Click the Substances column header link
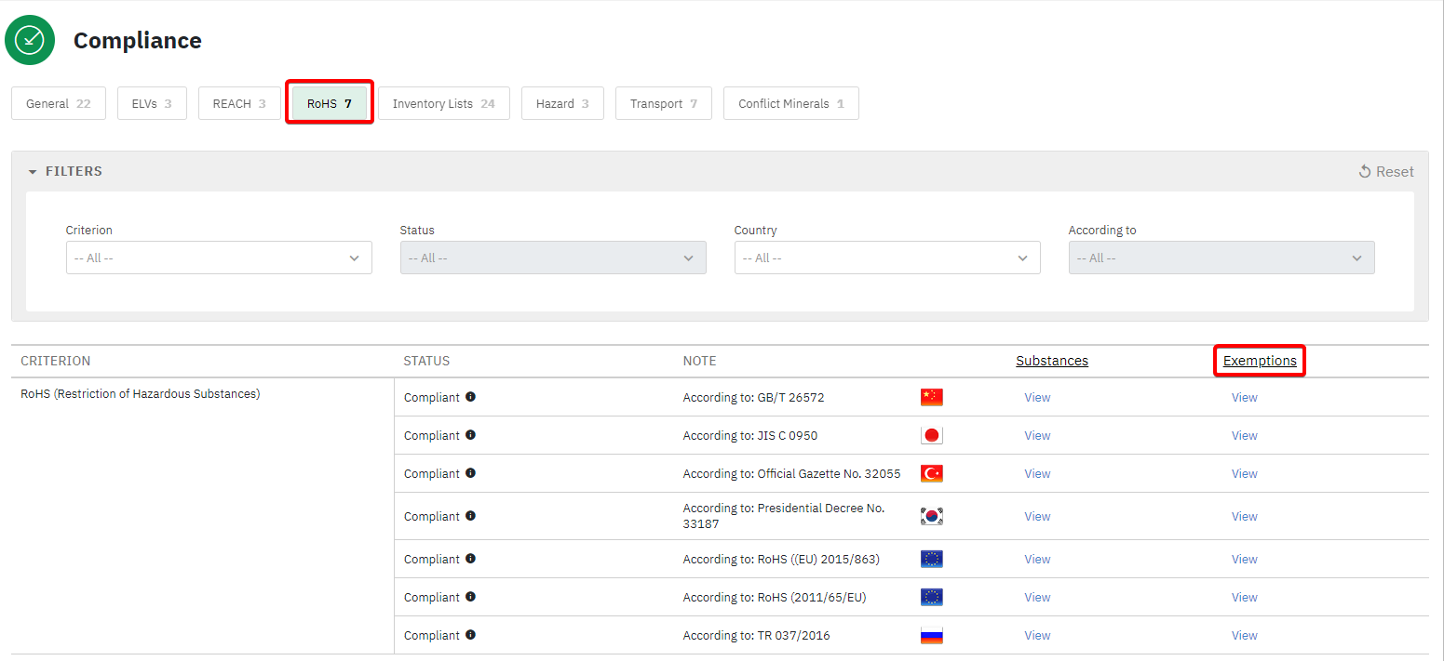Image resolution: width=1444 pixels, height=661 pixels. point(1051,361)
